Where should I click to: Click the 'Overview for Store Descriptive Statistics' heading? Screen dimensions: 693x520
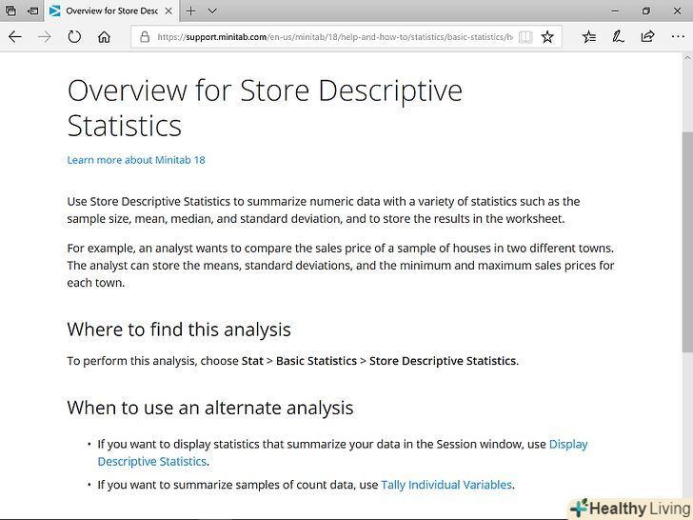[x=265, y=109]
